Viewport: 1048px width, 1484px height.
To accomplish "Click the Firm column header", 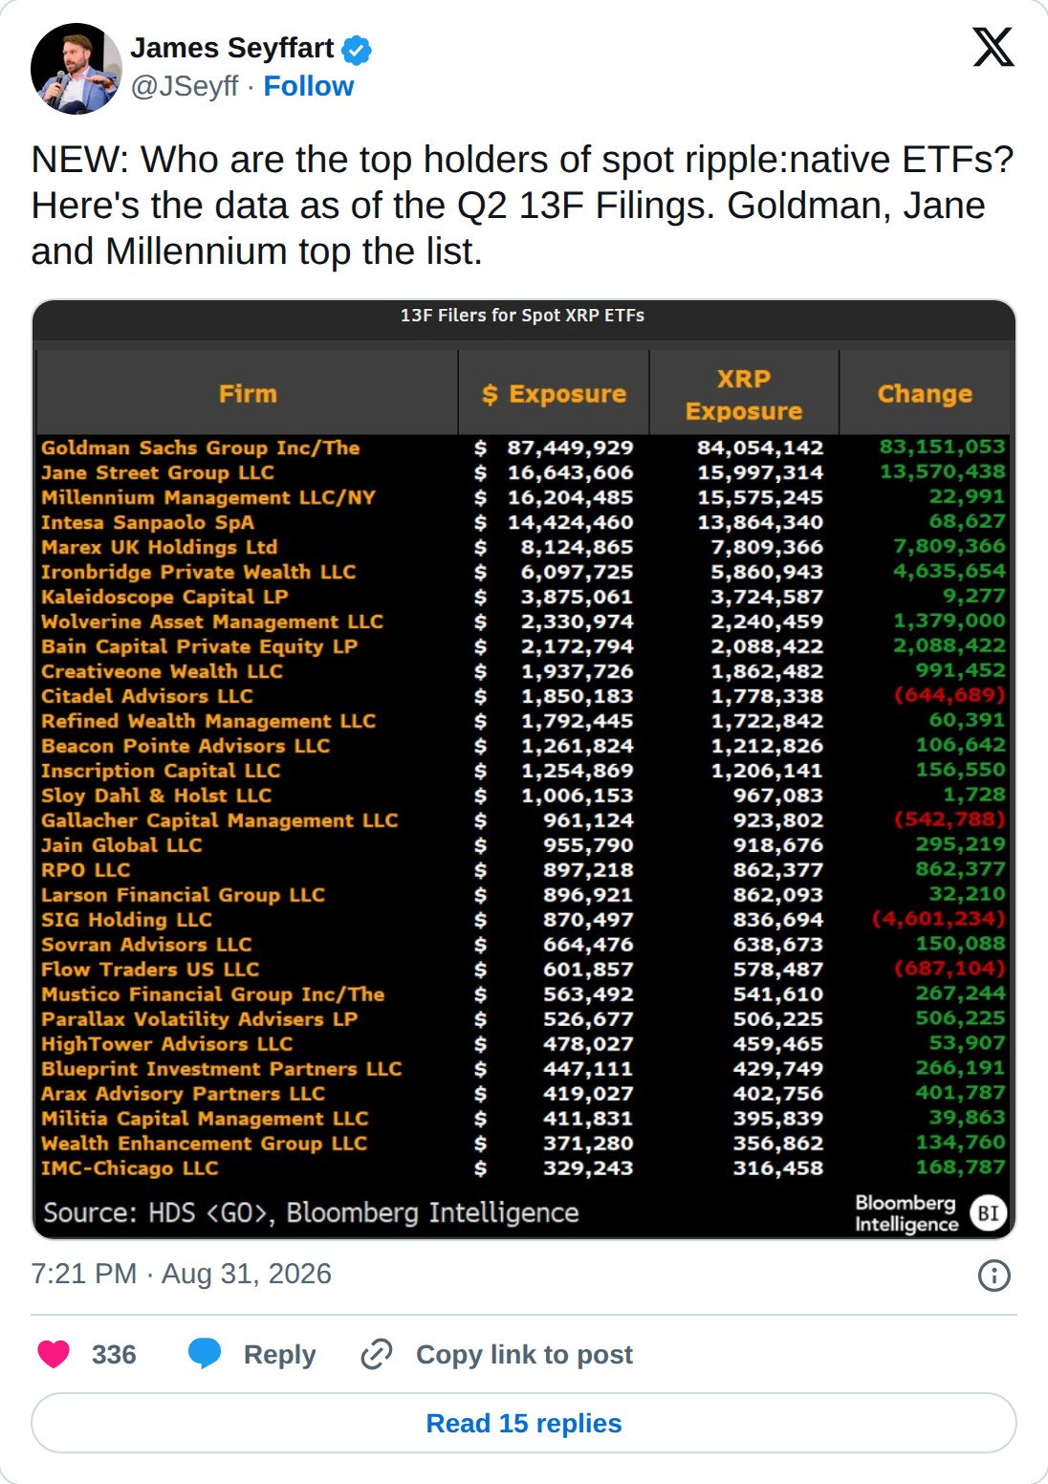I will point(248,394).
